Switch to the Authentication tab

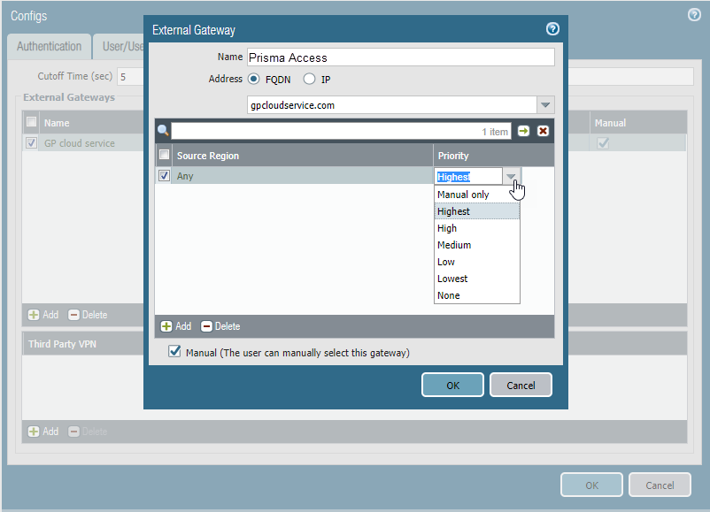[49, 47]
